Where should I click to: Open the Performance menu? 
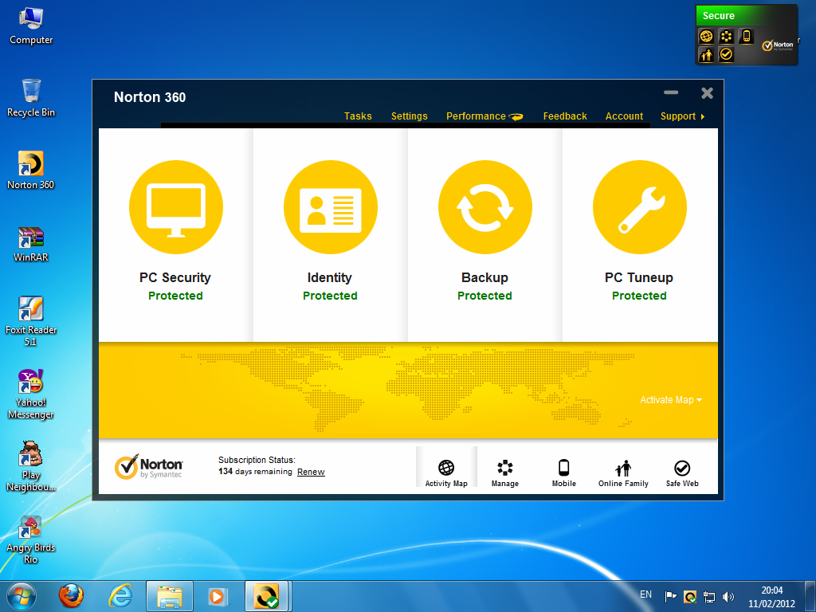pos(484,116)
